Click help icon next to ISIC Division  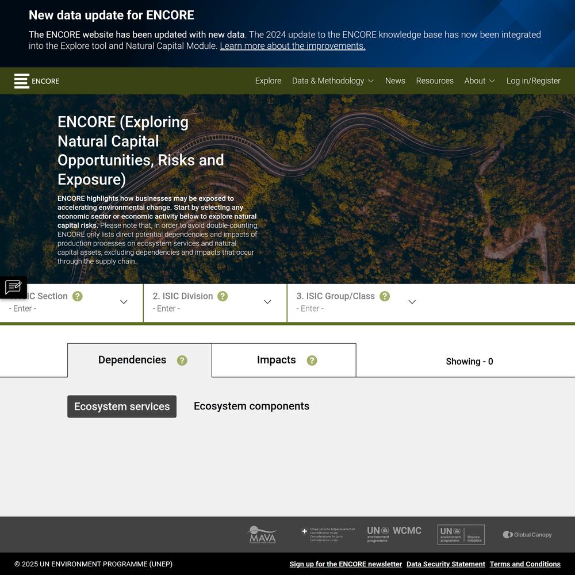pos(223,296)
